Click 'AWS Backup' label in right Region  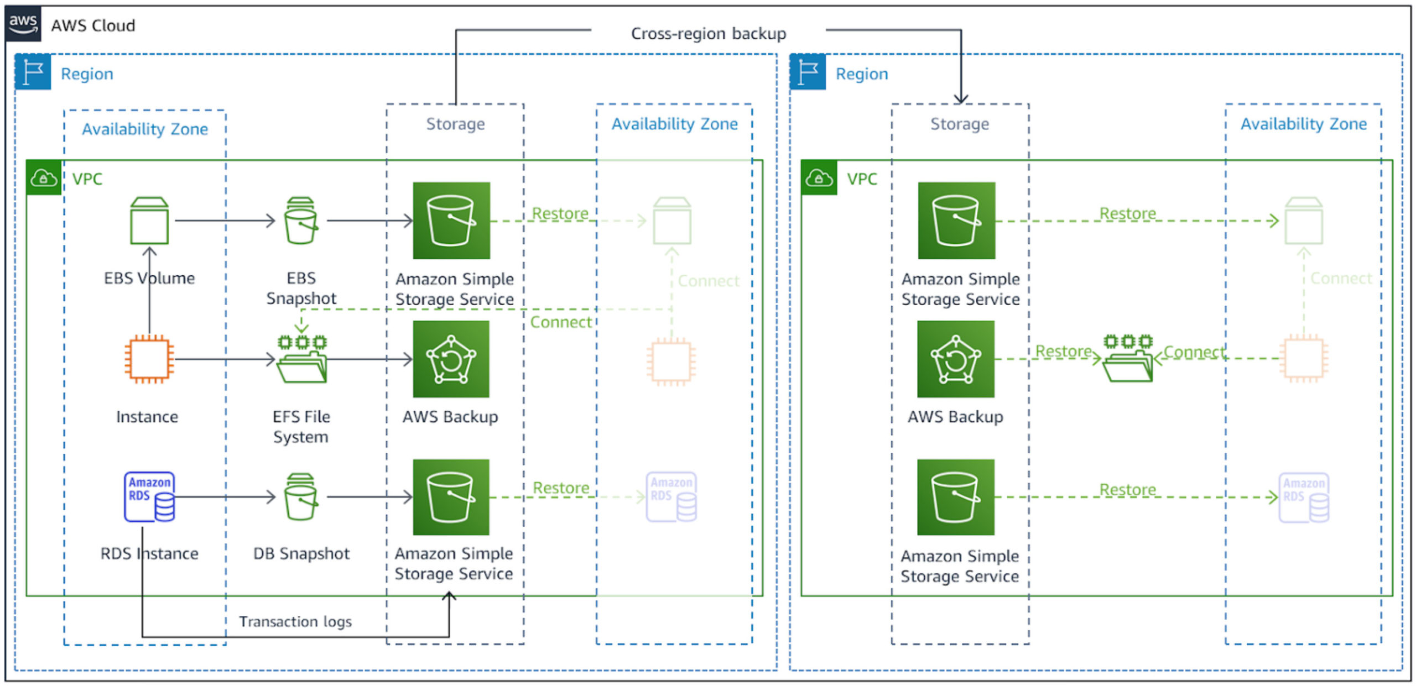pyautogui.click(x=955, y=417)
